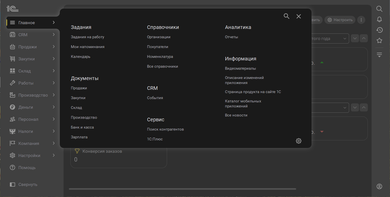Screen dimensions: 390x197
Task: Open the Отчеты analytics link
Action: [x=232, y=37]
